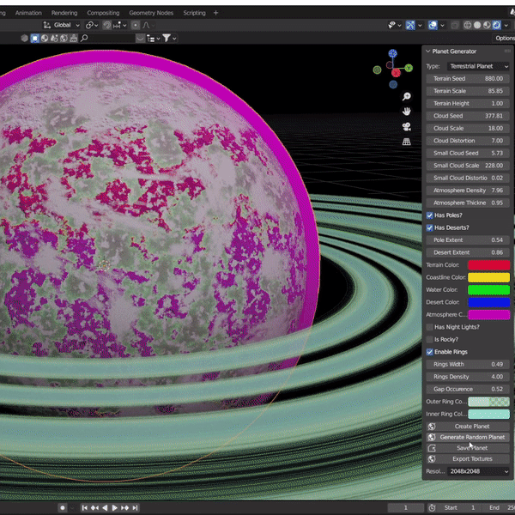This screenshot has width=515, height=515.
Task: Click the red Terrain Color swatch
Action: (x=488, y=265)
